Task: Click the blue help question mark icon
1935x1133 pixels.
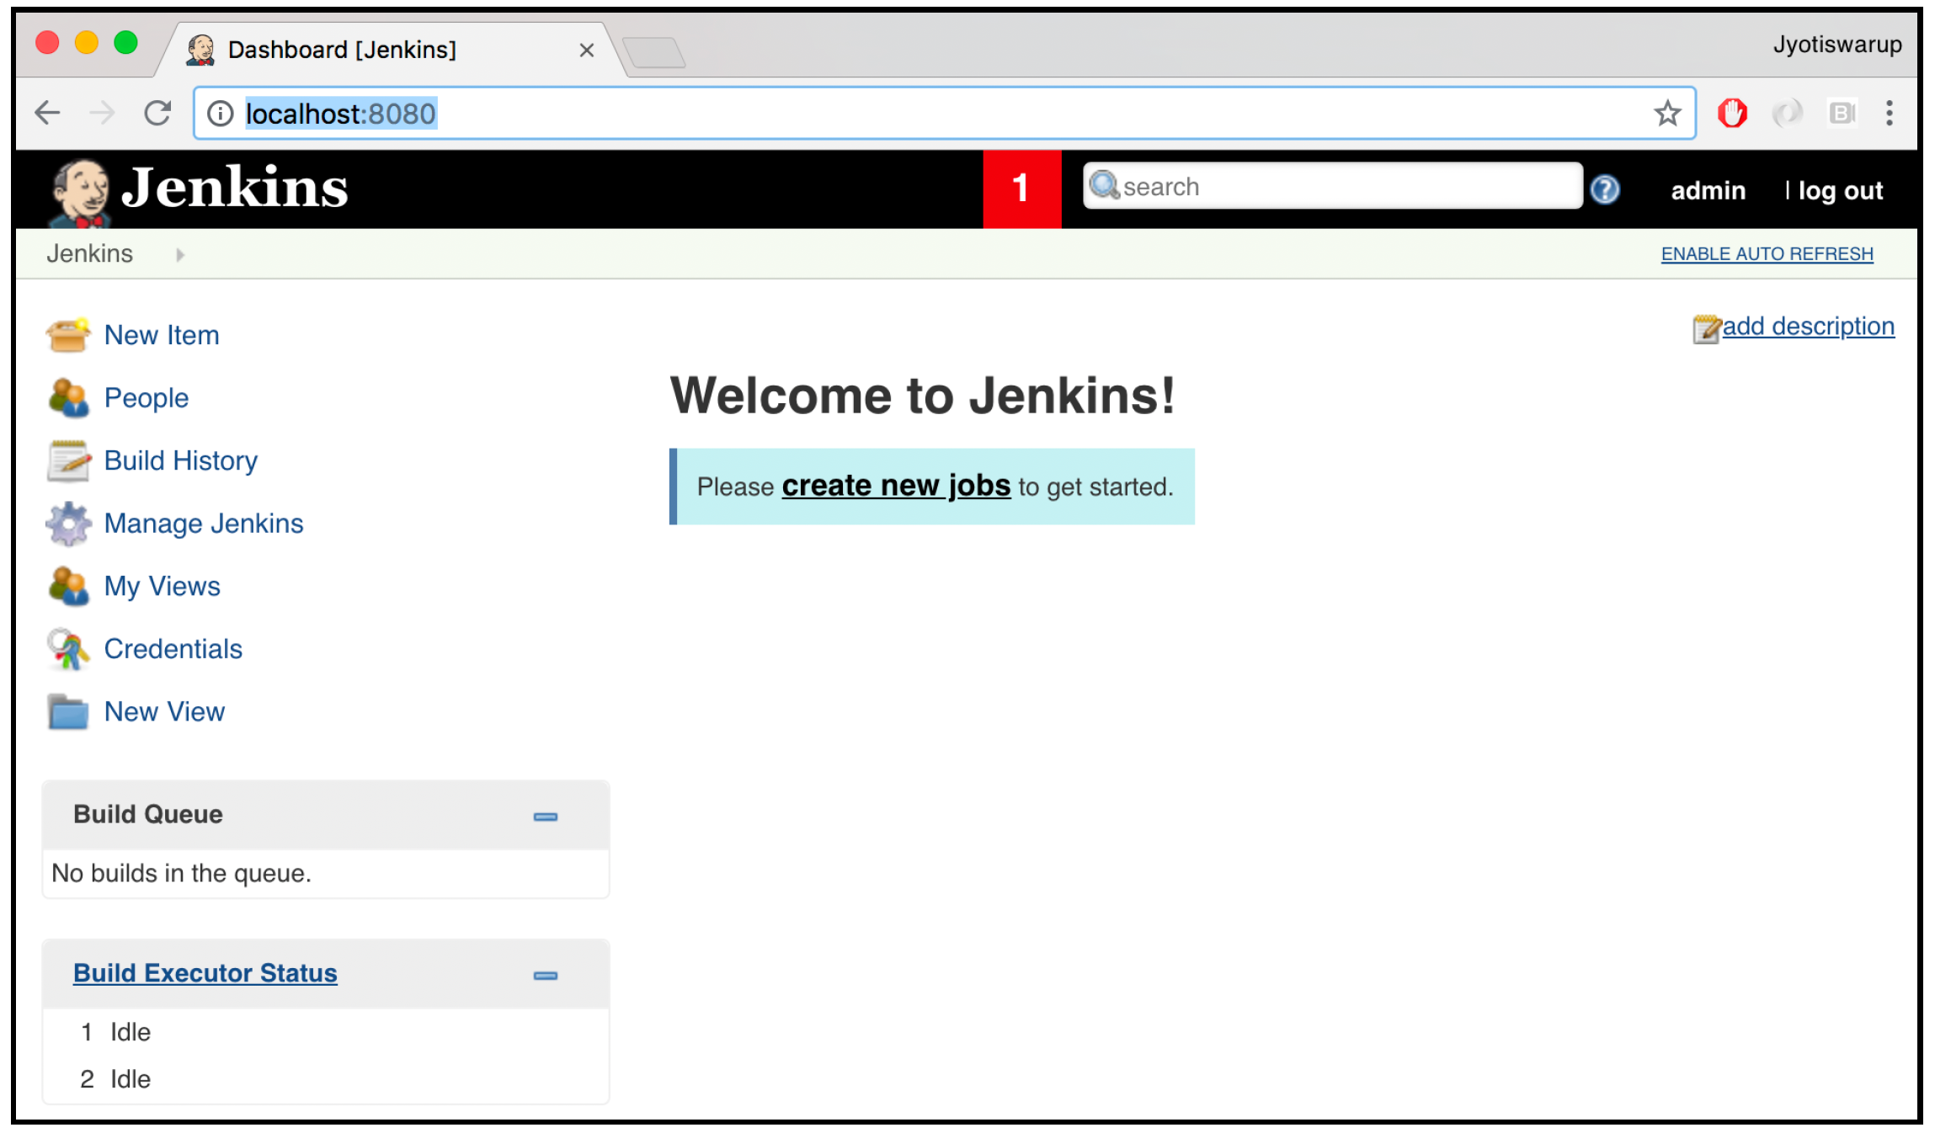Action: click(1605, 189)
